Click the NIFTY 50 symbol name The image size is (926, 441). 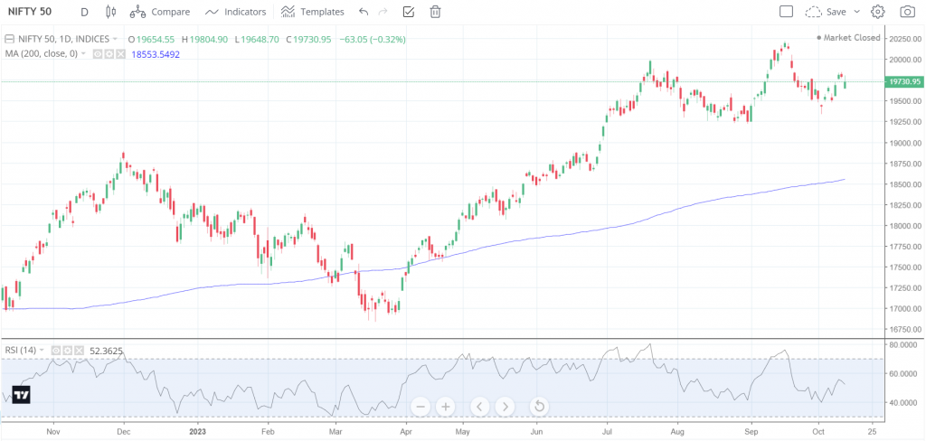30,11
